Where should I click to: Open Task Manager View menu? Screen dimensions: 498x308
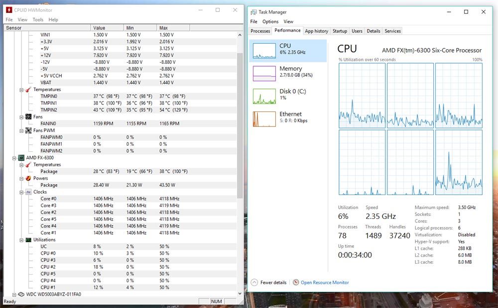coord(288,21)
